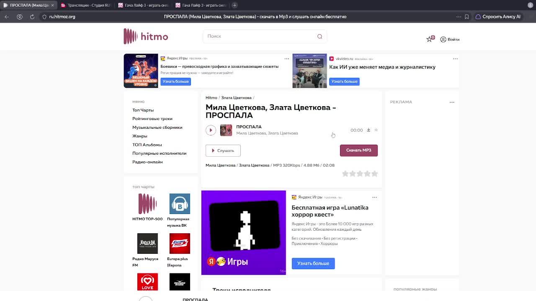Screen dimensions: 536x301
Task: Click the Yandex home icon in the toolbar
Action: [x=19, y=17]
